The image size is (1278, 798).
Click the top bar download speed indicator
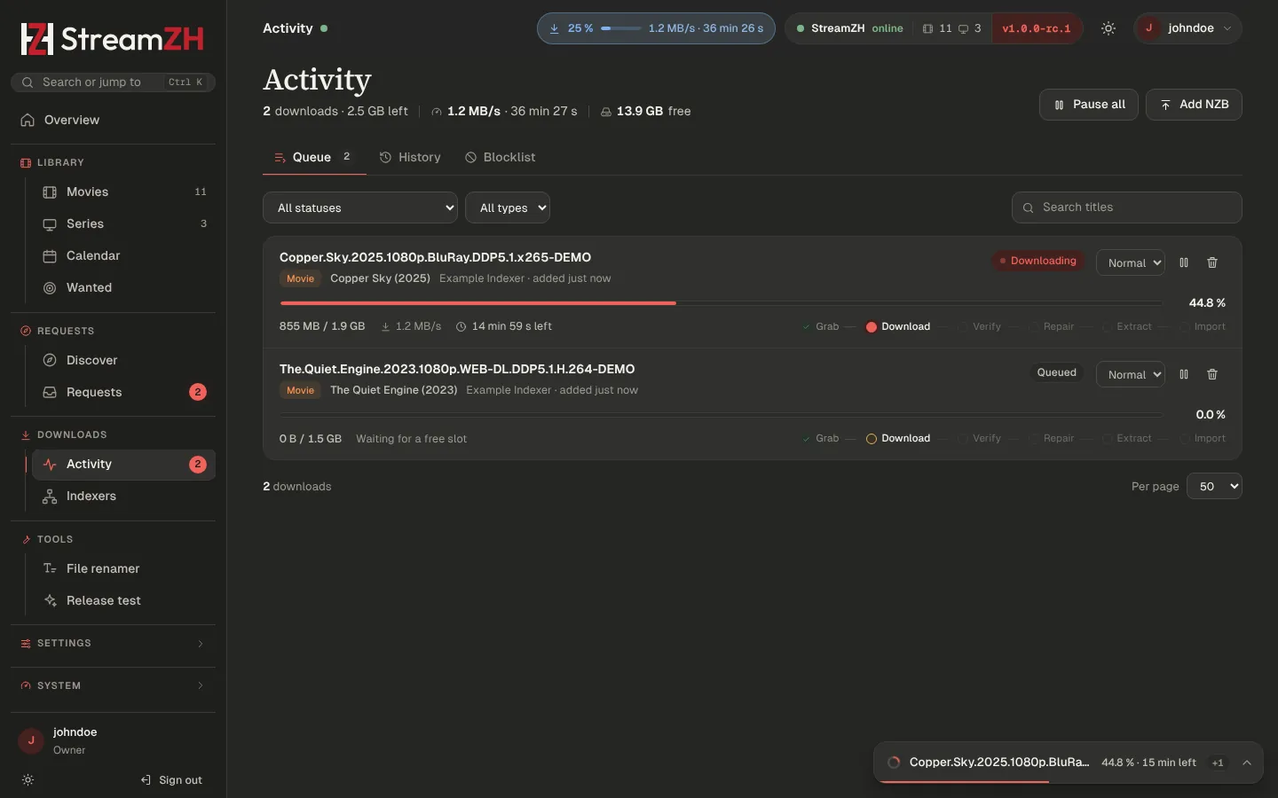[656, 28]
